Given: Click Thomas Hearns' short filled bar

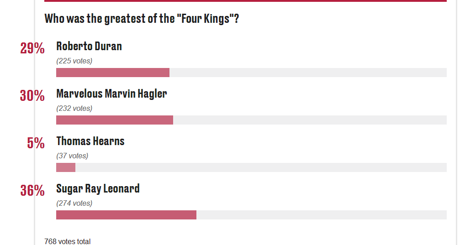Looking at the screenshot, I should (66, 167).
